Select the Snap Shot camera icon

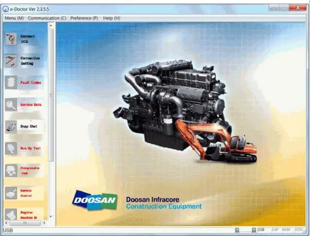tap(11, 126)
